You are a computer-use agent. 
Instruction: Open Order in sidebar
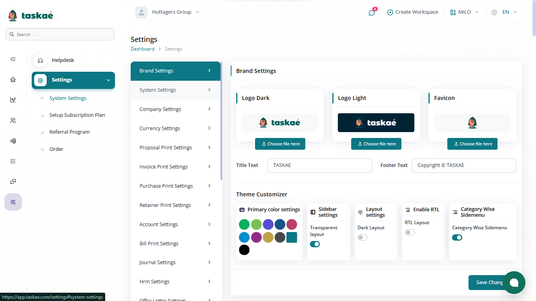(56, 149)
